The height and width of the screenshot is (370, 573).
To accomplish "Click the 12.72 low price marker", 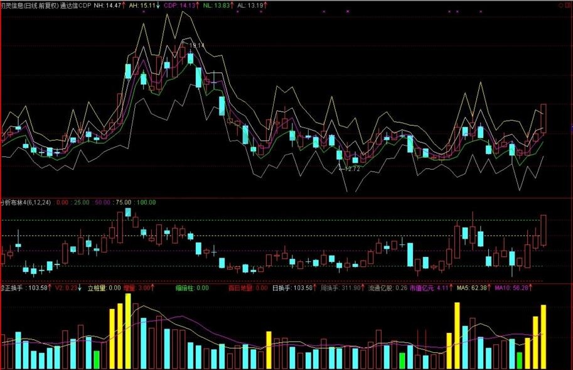I will 350,169.
